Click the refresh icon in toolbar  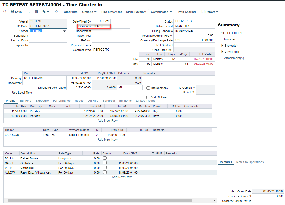point(56,12)
